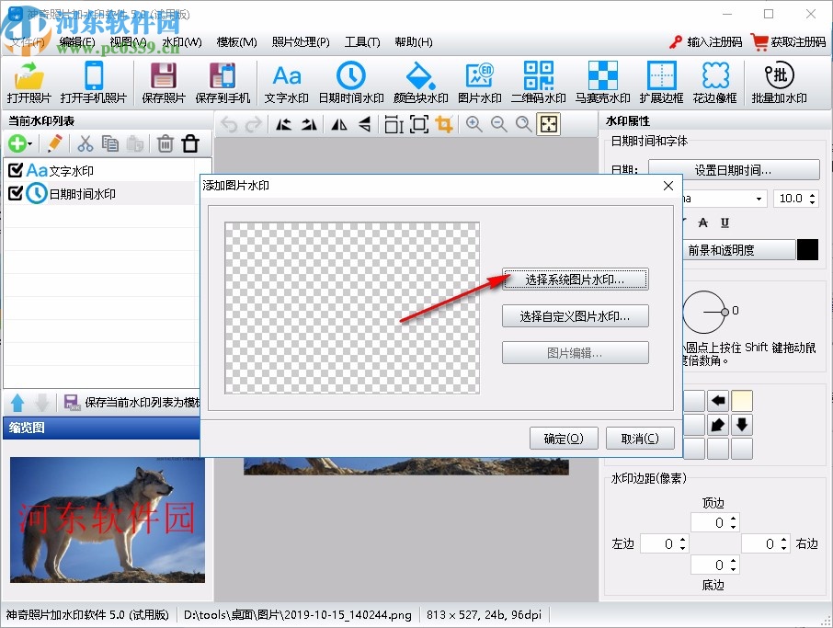
Task: Open the 水印(W) menu
Action: coord(182,42)
